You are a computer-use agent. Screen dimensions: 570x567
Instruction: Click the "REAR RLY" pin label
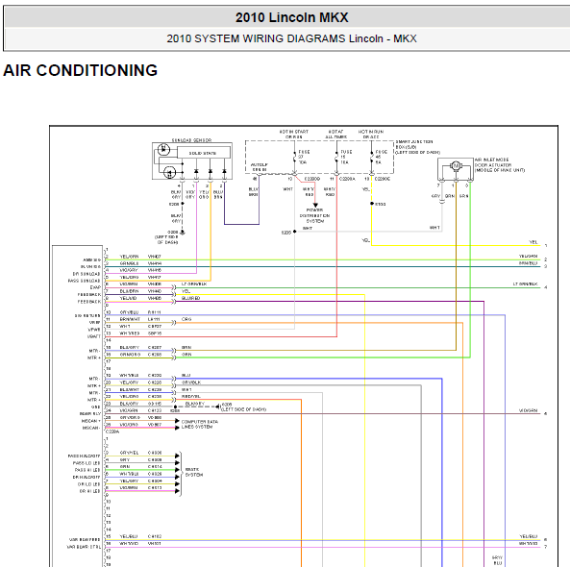[90, 413]
